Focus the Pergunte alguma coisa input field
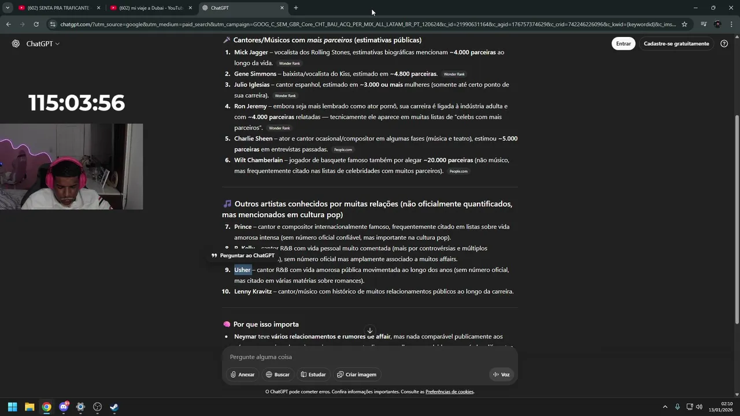This screenshot has width=740, height=416. click(x=370, y=357)
